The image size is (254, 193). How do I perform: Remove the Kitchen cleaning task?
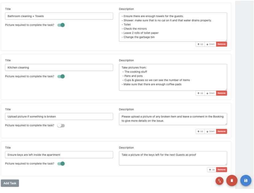click(x=221, y=93)
